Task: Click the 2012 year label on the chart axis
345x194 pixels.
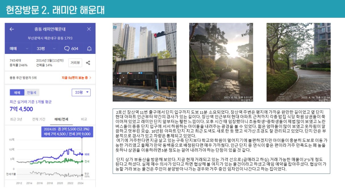Action: coord(19,183)
